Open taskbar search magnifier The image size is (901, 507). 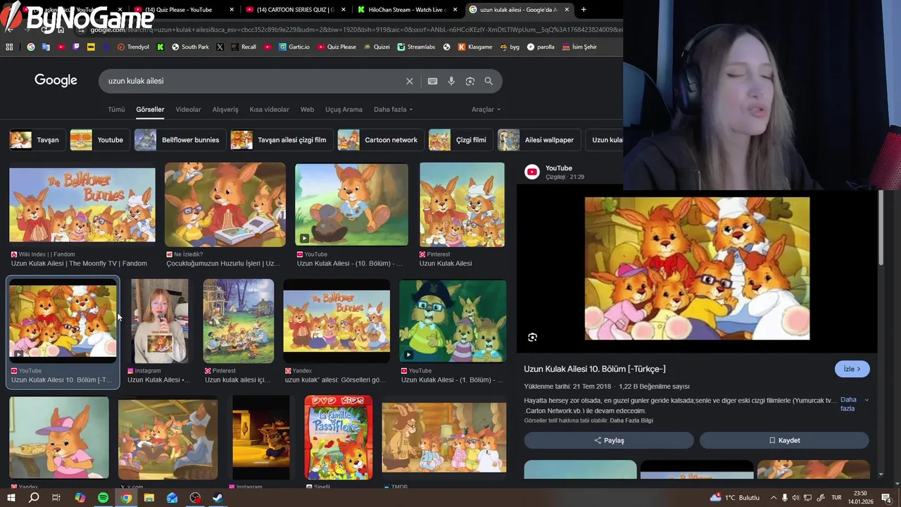pyautogui.click(x=34, y=498)
